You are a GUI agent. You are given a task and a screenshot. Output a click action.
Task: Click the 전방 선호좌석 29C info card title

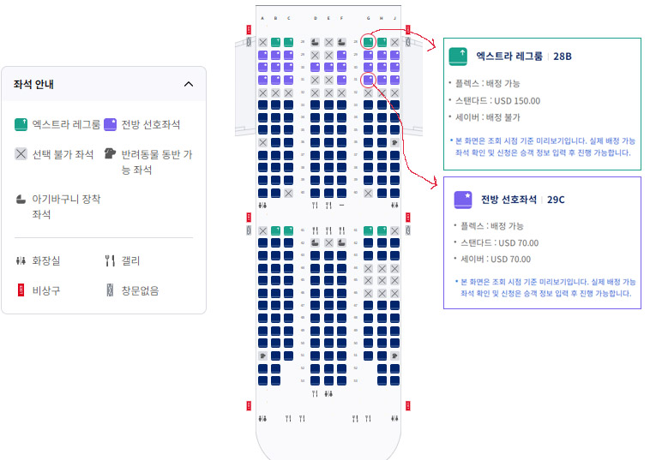[522, 200]
